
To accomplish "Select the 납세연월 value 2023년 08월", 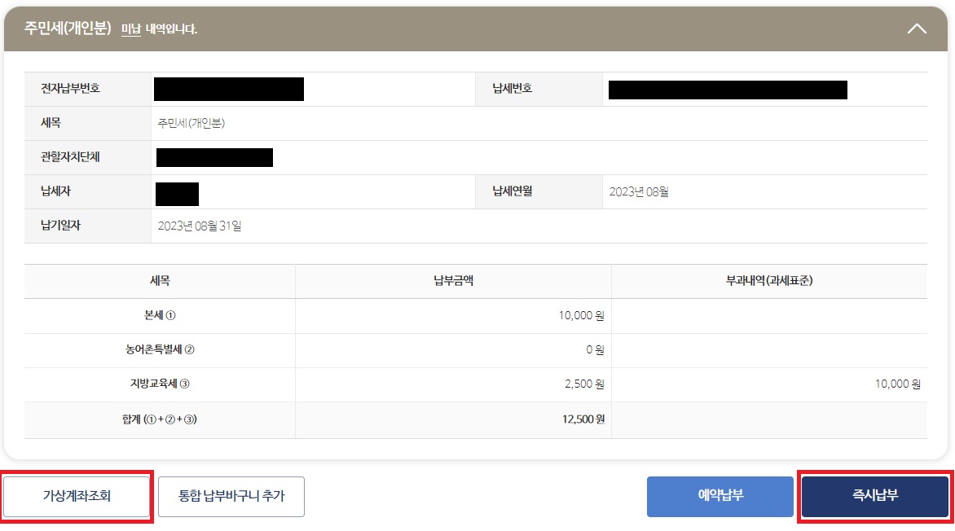I will coord(639,192).
